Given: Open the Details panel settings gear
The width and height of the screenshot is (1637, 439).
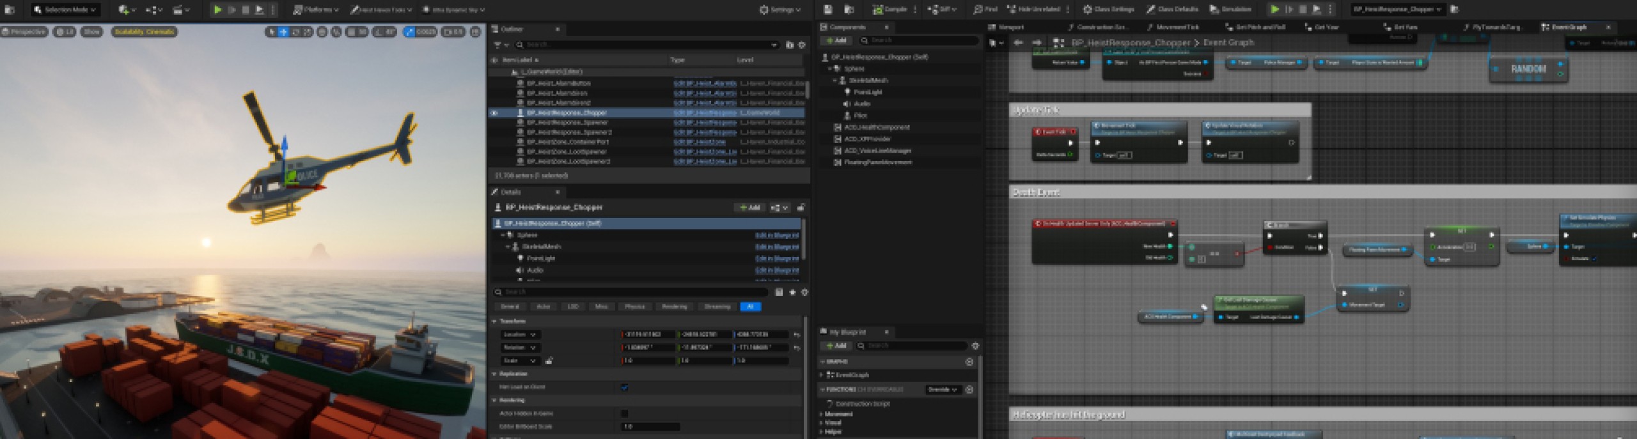Looking at the screenshot, I should (804, 292).
